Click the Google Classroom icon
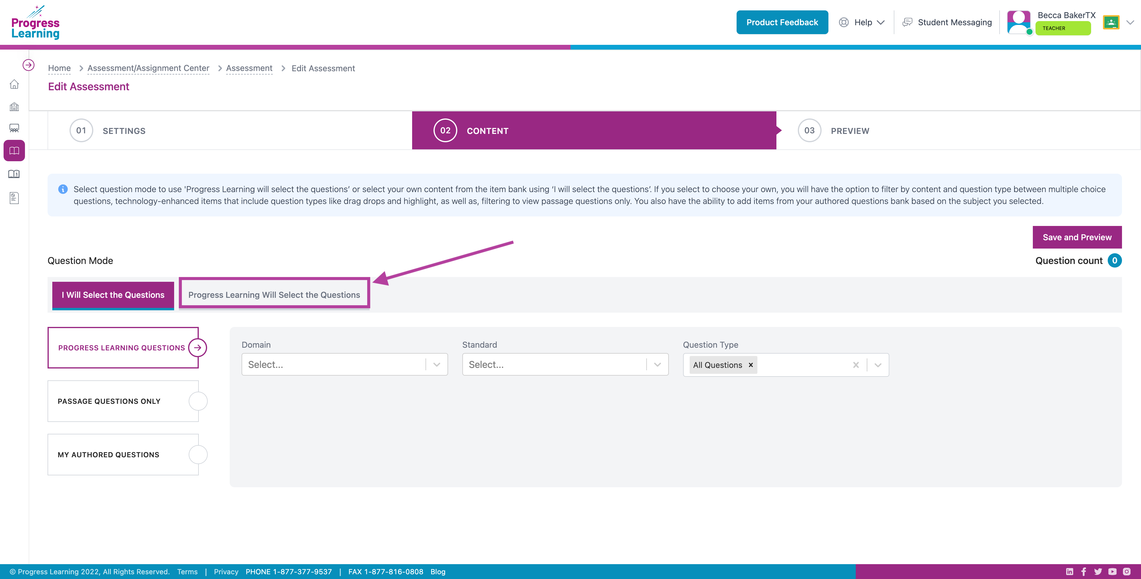Viewport: 1141px width, 579px height. click(x=1111, y=22)
